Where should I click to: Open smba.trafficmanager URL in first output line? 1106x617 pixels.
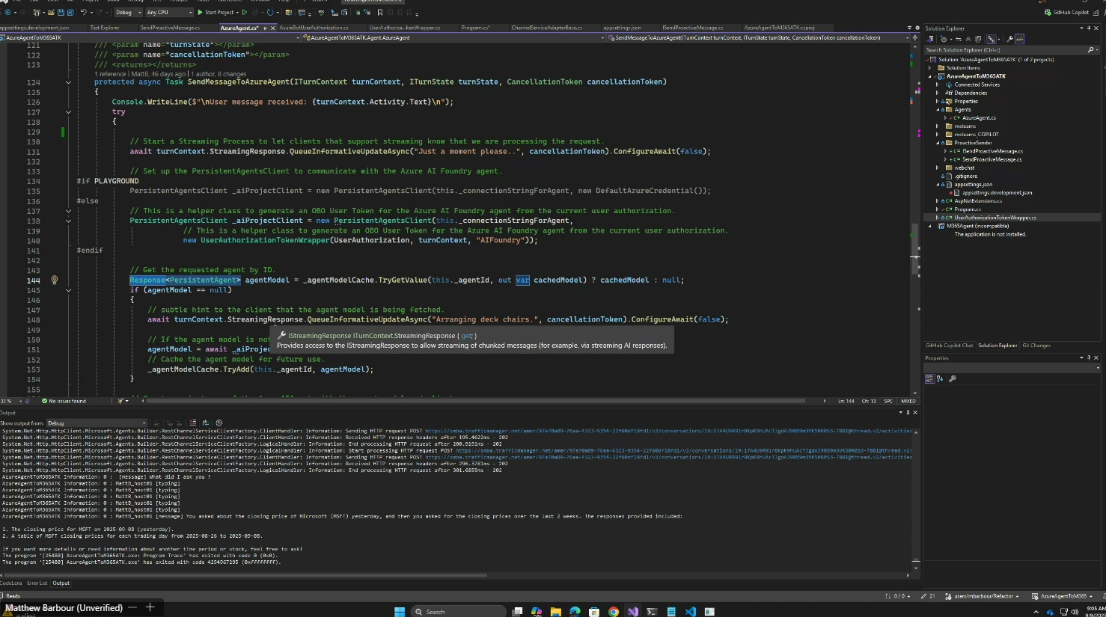(668, 432)
